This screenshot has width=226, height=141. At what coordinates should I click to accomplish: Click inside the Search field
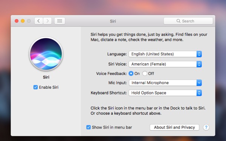click(188, 21)
